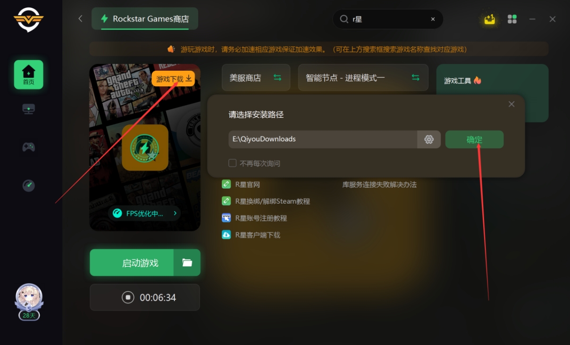570x345 pixels.
Task: Open the speedometer icon in sidebar
Action: 28,185
